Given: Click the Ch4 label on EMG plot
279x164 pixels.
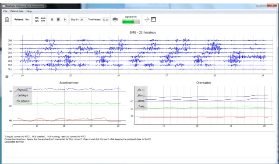Looking at the screenshot, I should click(10, 57).
